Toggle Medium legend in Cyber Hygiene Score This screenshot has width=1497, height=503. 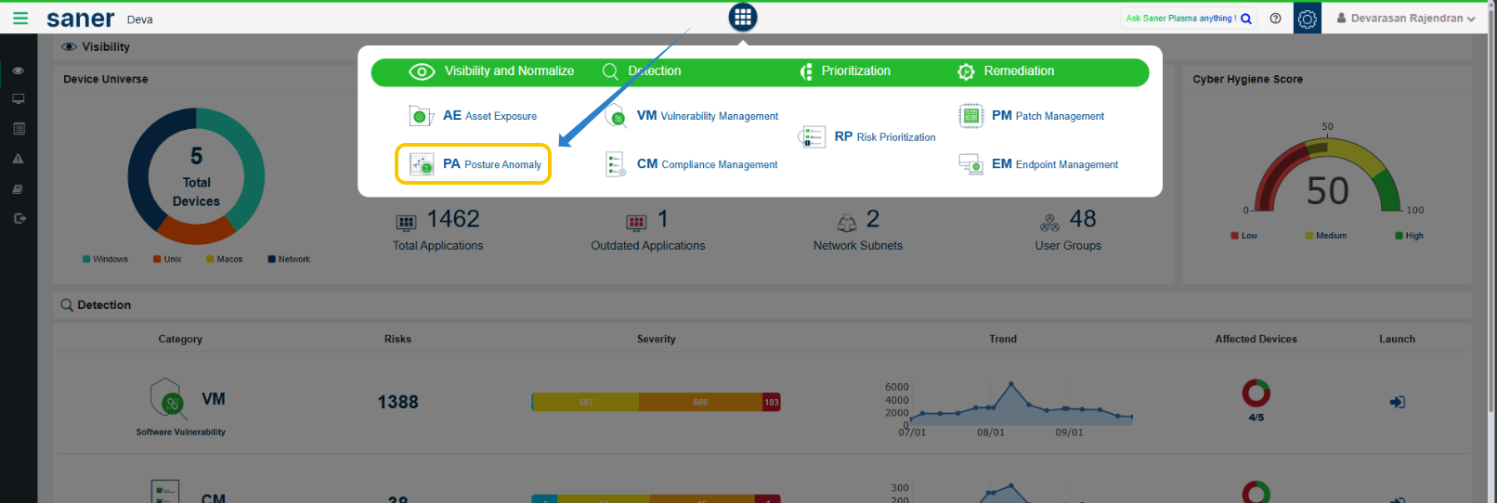pyautogui.click(x=1325, y=236)
